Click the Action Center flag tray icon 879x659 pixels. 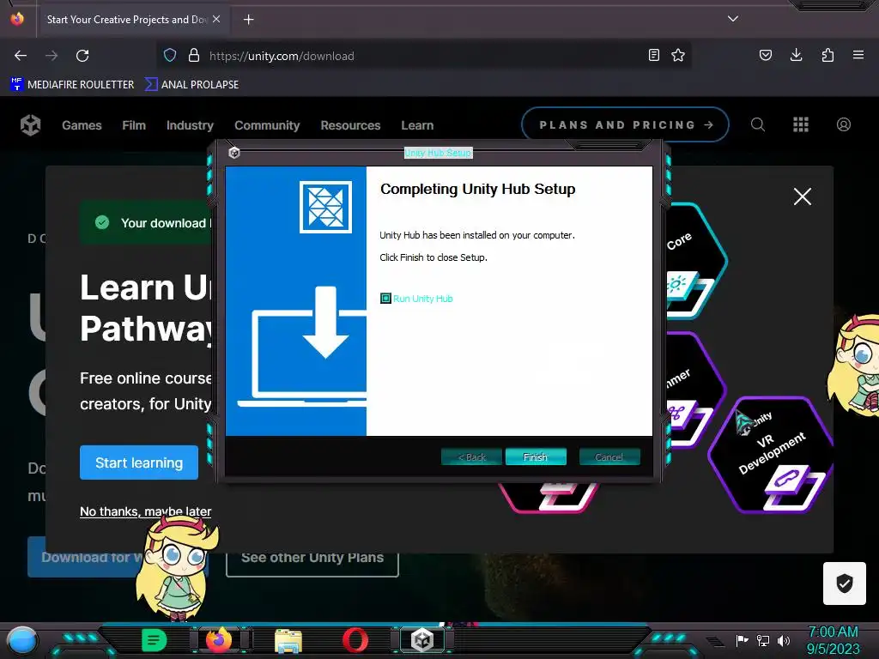(742, 640)
